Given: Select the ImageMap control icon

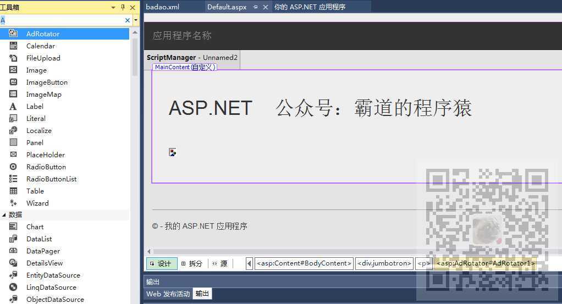Looking at the screenshot, I should (x=13, y=94).
